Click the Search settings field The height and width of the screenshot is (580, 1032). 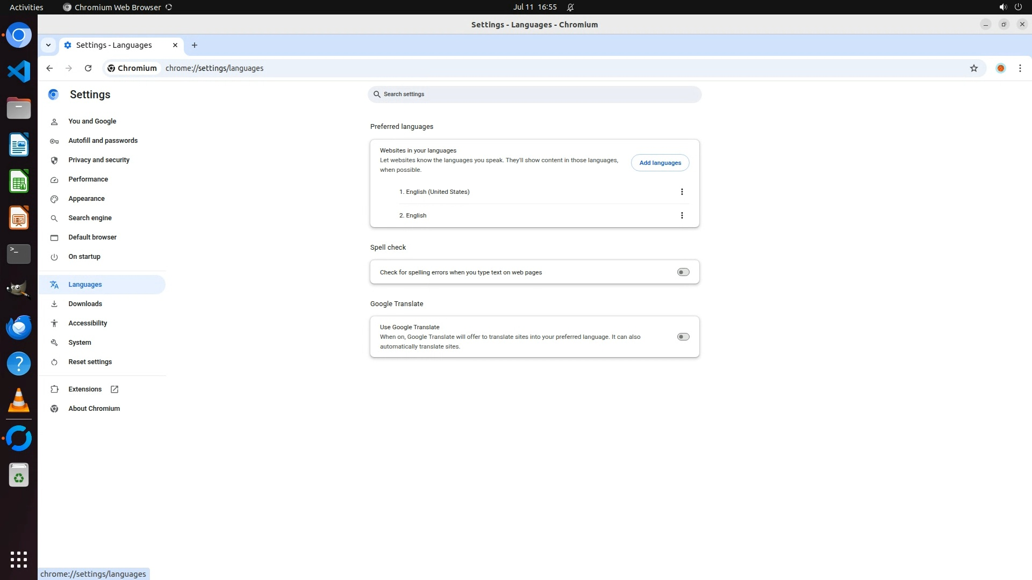coord(535,95)
